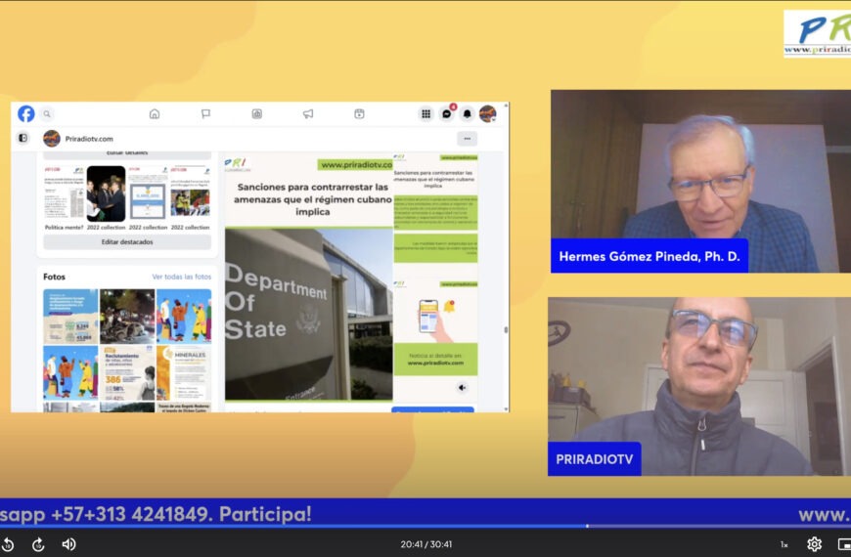This screenshot has height=557, width=851.
Task: Open the photo thumbnail reading 'Reclutamiento 386'
Action: 127,372
